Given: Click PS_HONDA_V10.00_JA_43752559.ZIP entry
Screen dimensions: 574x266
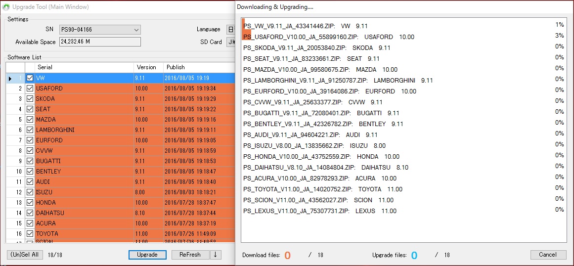Looking at the screenshot, I should click(321, 157).
